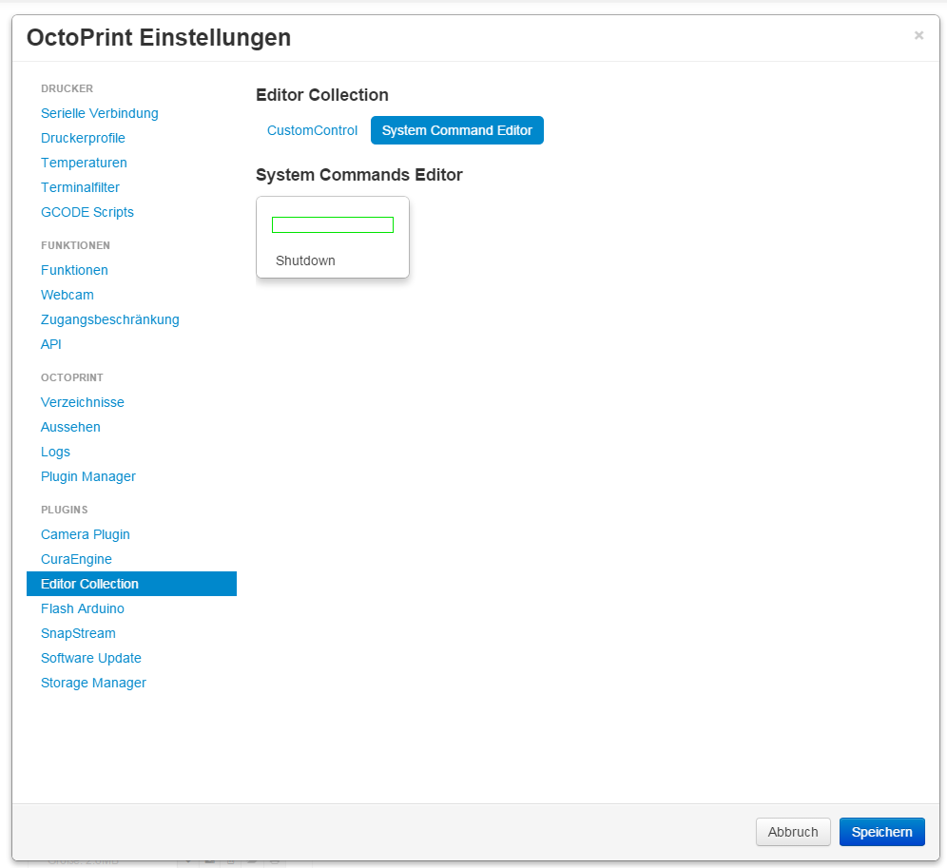Select the Shutdown command entry
The height and width of the screenshot is (868, 947).
tap(305, 260)
